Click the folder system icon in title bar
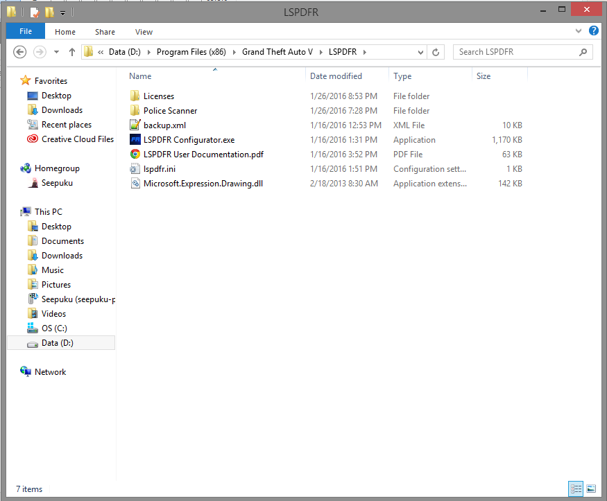 (x=12, y=12)
